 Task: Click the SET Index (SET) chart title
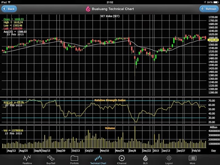tap(110, 16)
